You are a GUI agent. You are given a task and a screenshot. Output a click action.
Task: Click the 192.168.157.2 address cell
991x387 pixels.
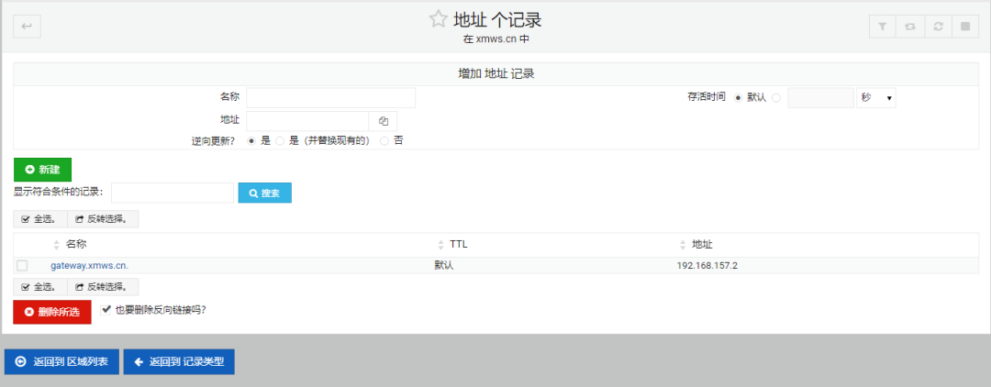[x=707, y=266]
